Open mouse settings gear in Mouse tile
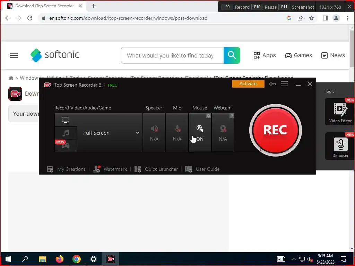The image size is (355, 266). pyautogui.click(x=208, y=116)
